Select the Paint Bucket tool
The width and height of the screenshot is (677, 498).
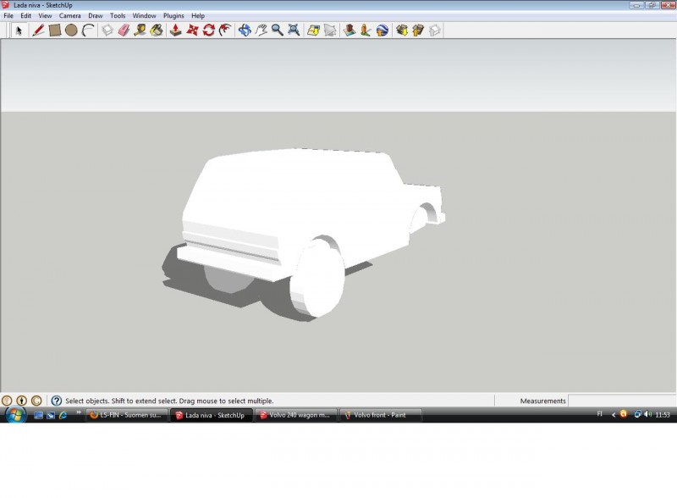(157, 30)
